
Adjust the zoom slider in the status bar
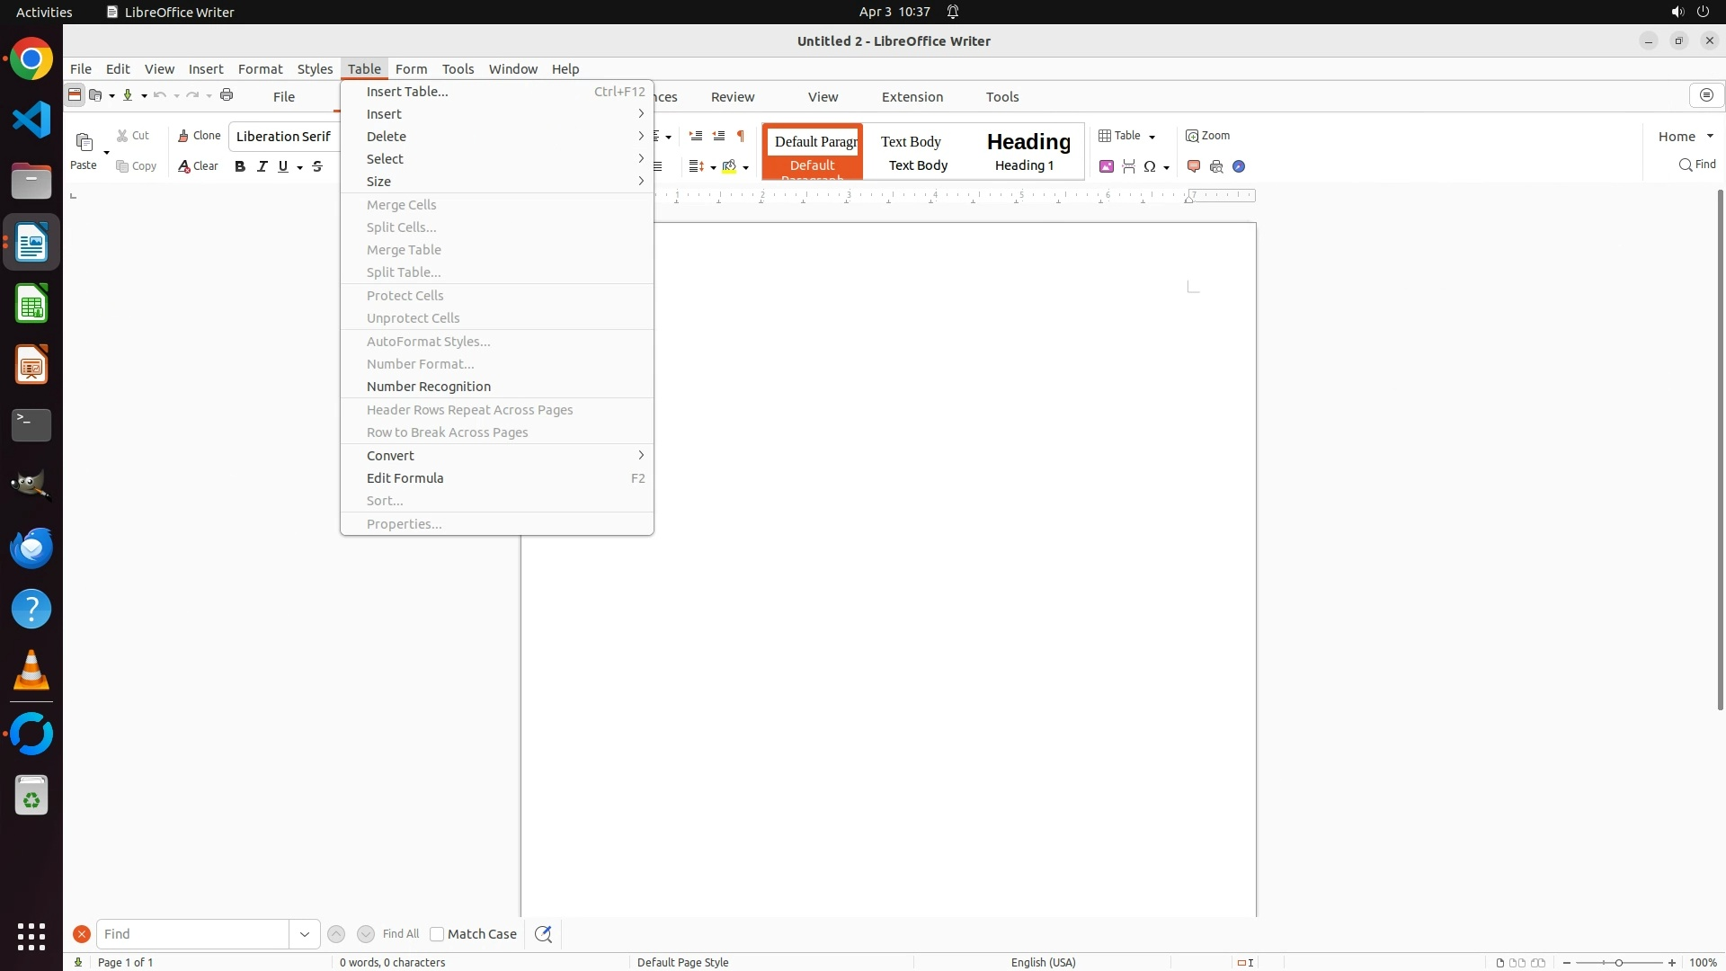1619,962
